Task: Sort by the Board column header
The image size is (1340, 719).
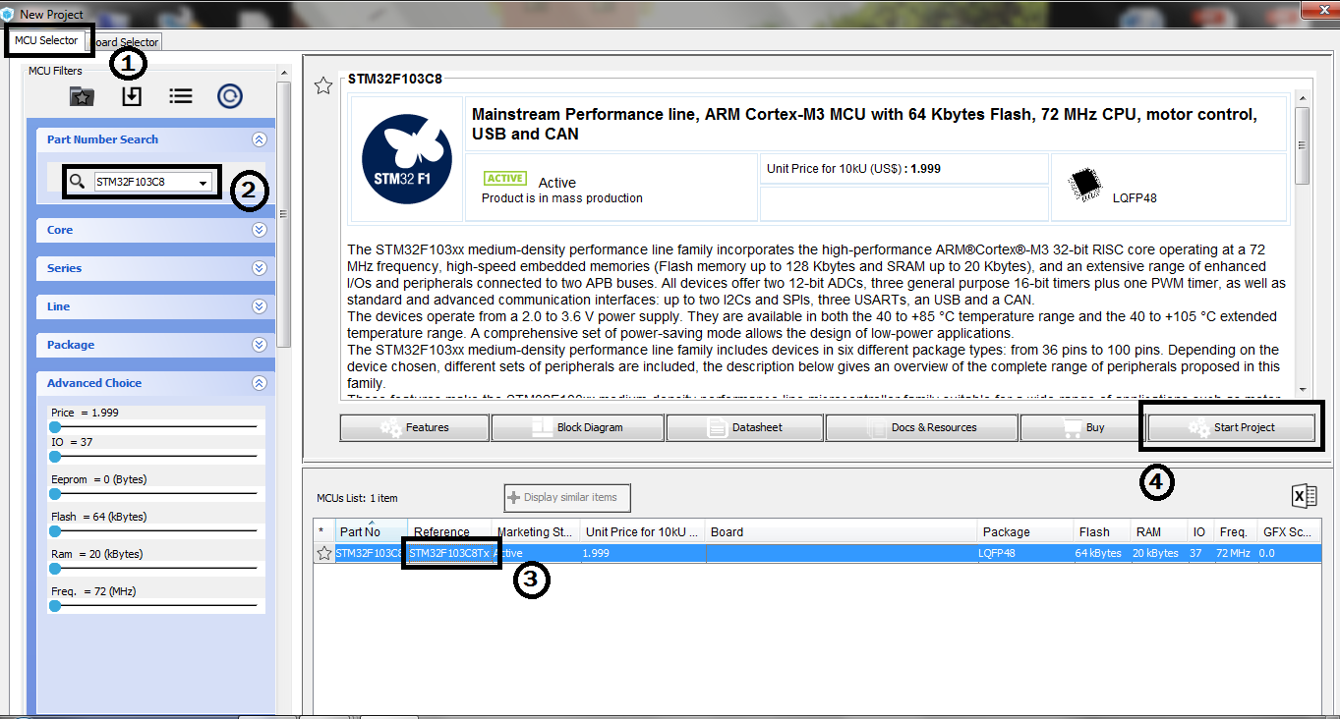Action: pos(842,531)
